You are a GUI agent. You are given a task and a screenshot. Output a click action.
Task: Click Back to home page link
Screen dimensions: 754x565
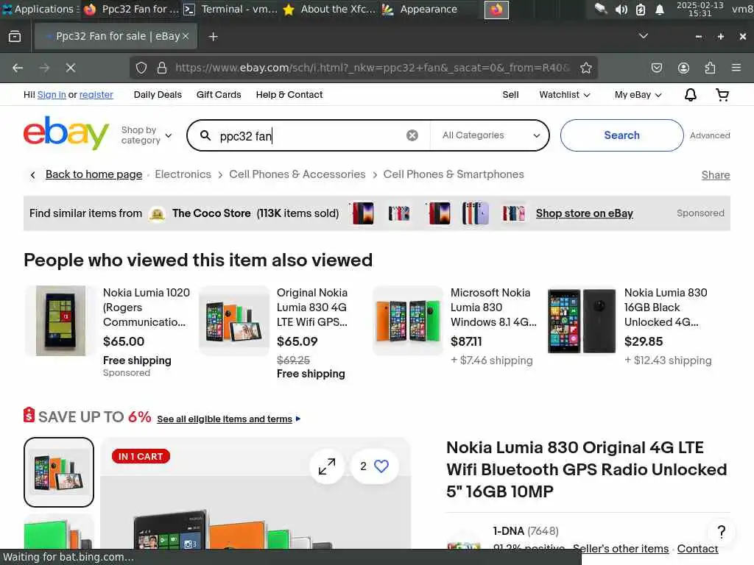pyautogui.click(x=94, y=174)
